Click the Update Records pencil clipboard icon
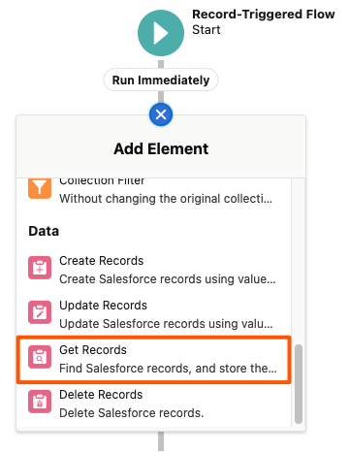 click(x=40, y=312)
